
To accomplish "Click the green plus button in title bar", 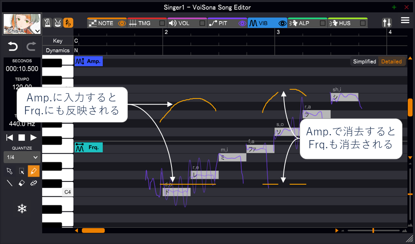I will pyautogui.click(x=394, y=7).
